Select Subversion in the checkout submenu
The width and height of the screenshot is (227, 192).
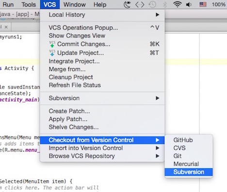[189, 172]
